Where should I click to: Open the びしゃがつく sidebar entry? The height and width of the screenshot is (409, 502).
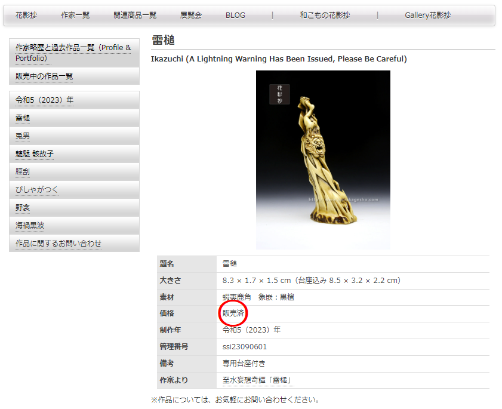(37, 190)
